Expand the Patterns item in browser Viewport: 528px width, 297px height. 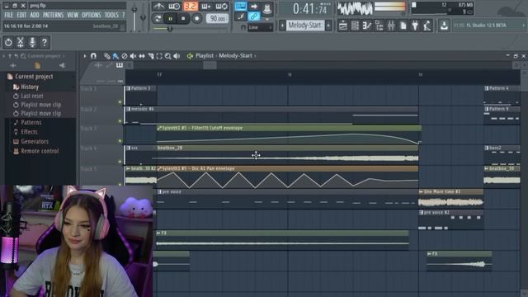pos(31,122)
